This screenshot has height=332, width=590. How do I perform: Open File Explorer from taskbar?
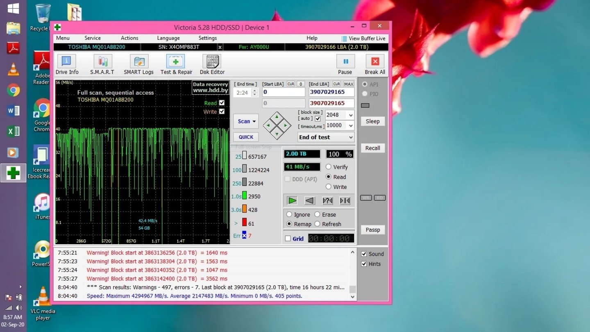coord(13,28)
